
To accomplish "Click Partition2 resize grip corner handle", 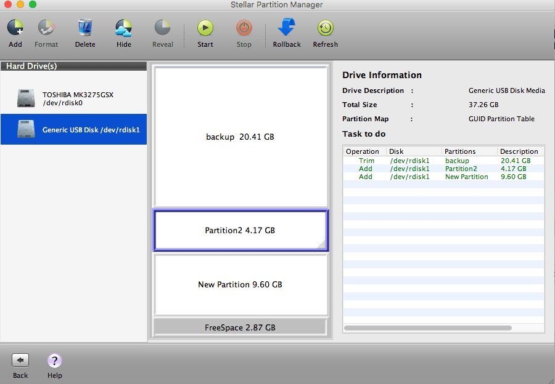I will tap(321, 244).
